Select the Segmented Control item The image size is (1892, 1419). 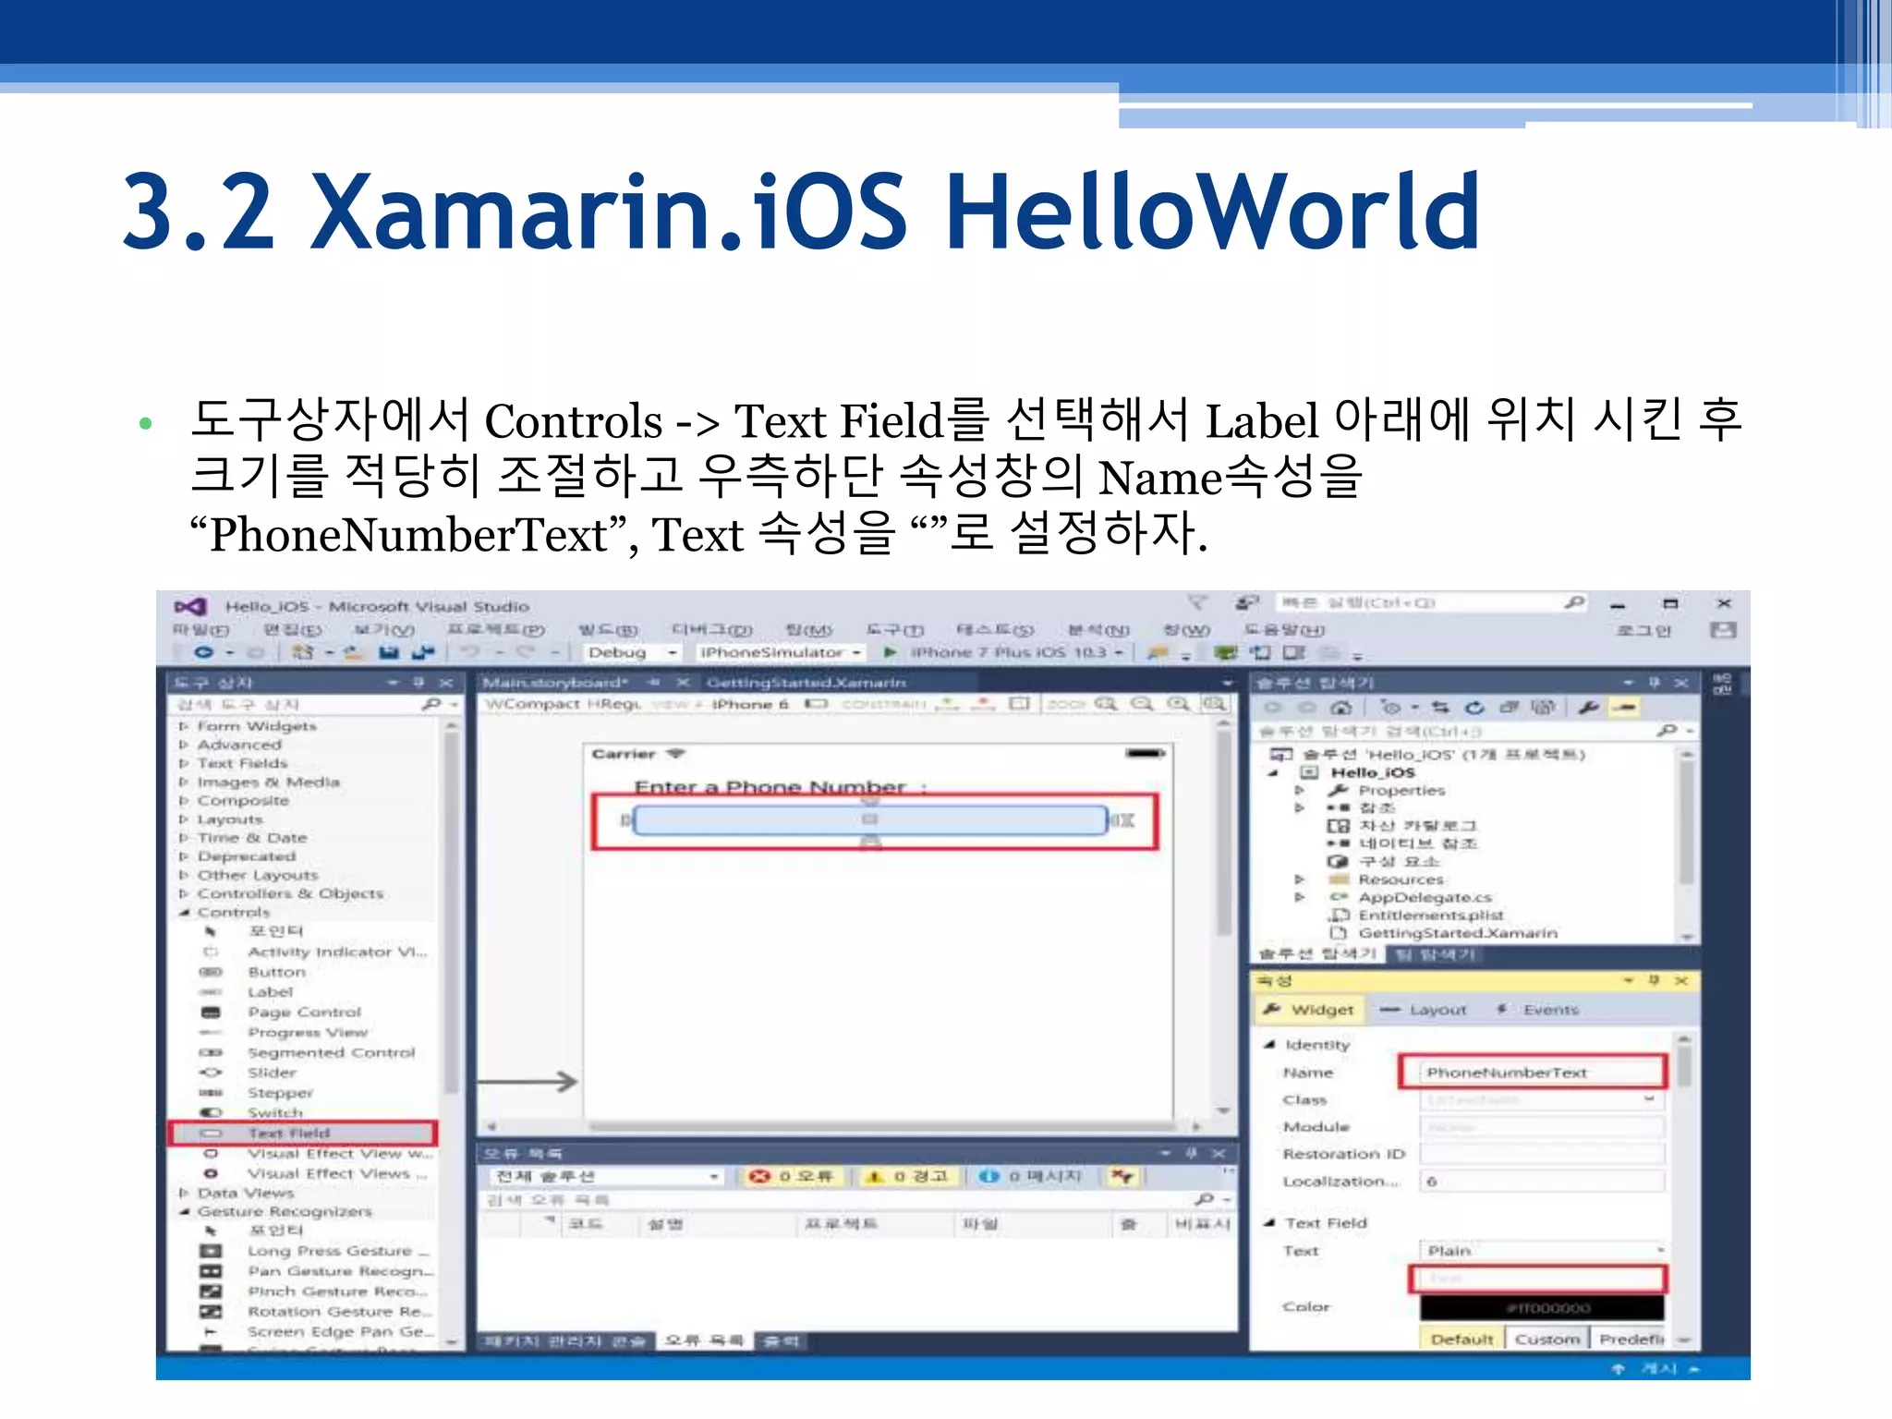(308, 1053)
